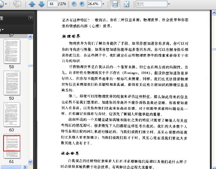
Task: Click the thumbnail panel vertical scroll handle
Action: pyautogui.click(x=30, y=66)
